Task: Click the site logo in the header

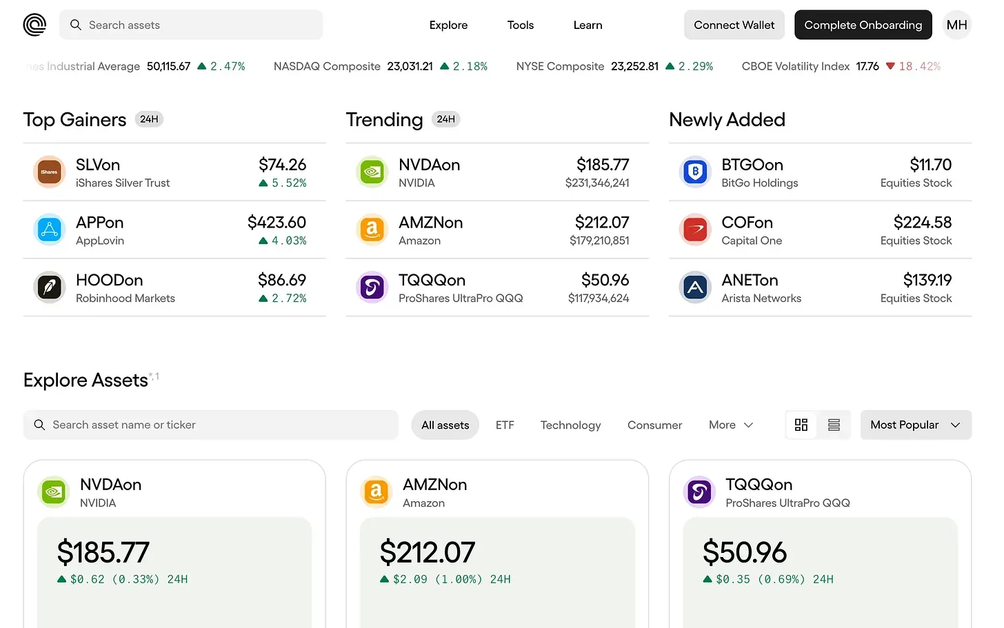Action: 34,25
